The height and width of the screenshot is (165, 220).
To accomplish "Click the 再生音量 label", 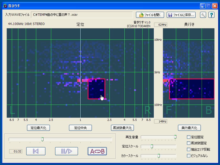I will tap(132, 137).
